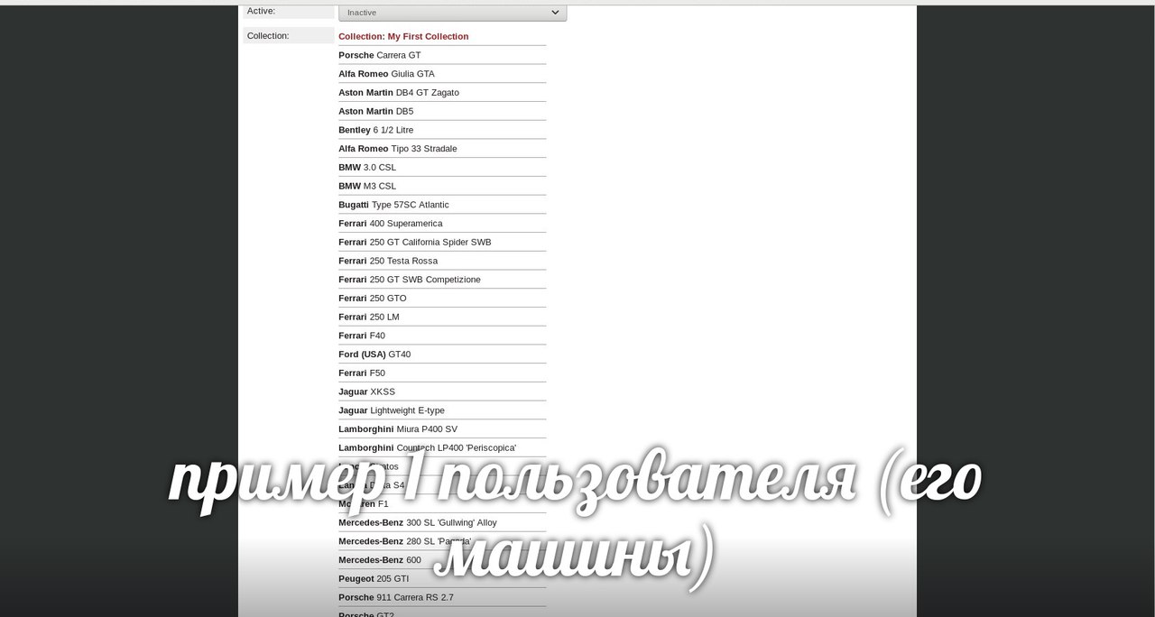
Task: Open the Ferrari 250 GTO entry
Action: tap(372, 299)
